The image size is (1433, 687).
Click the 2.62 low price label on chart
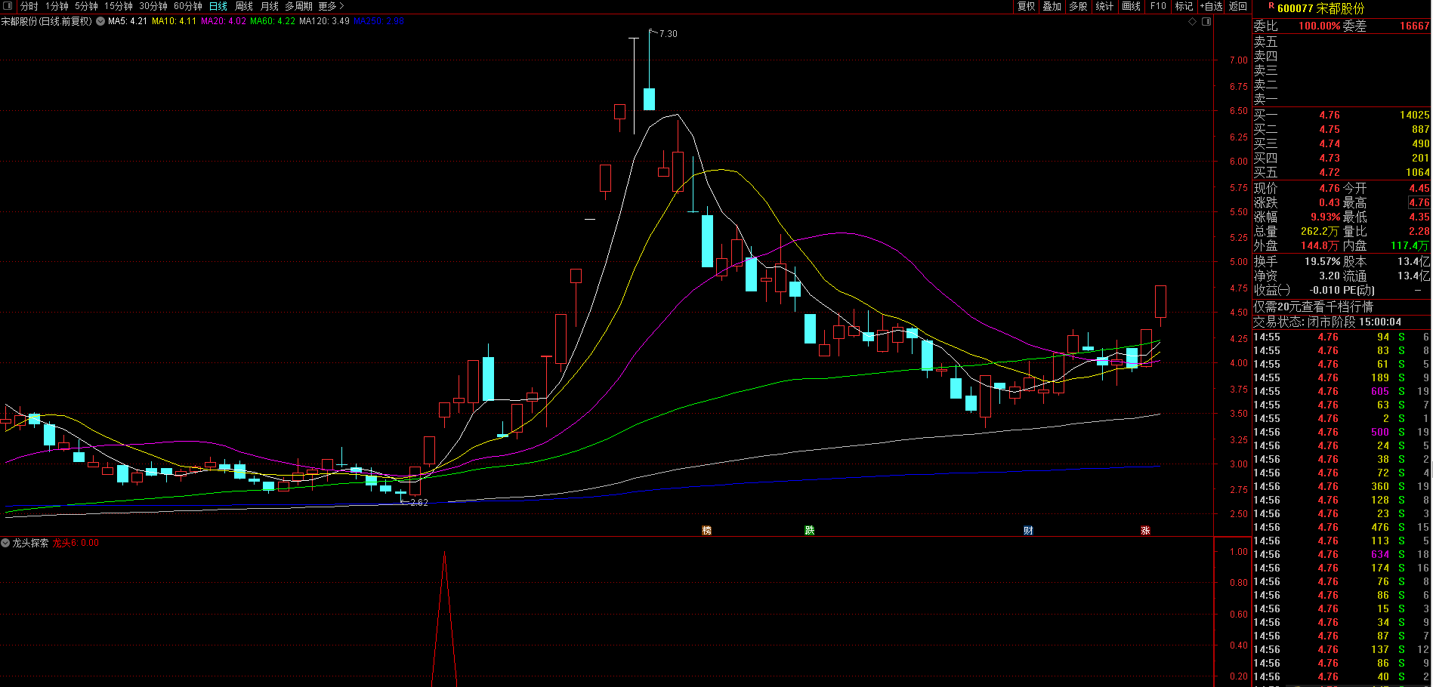click(418, 502)
